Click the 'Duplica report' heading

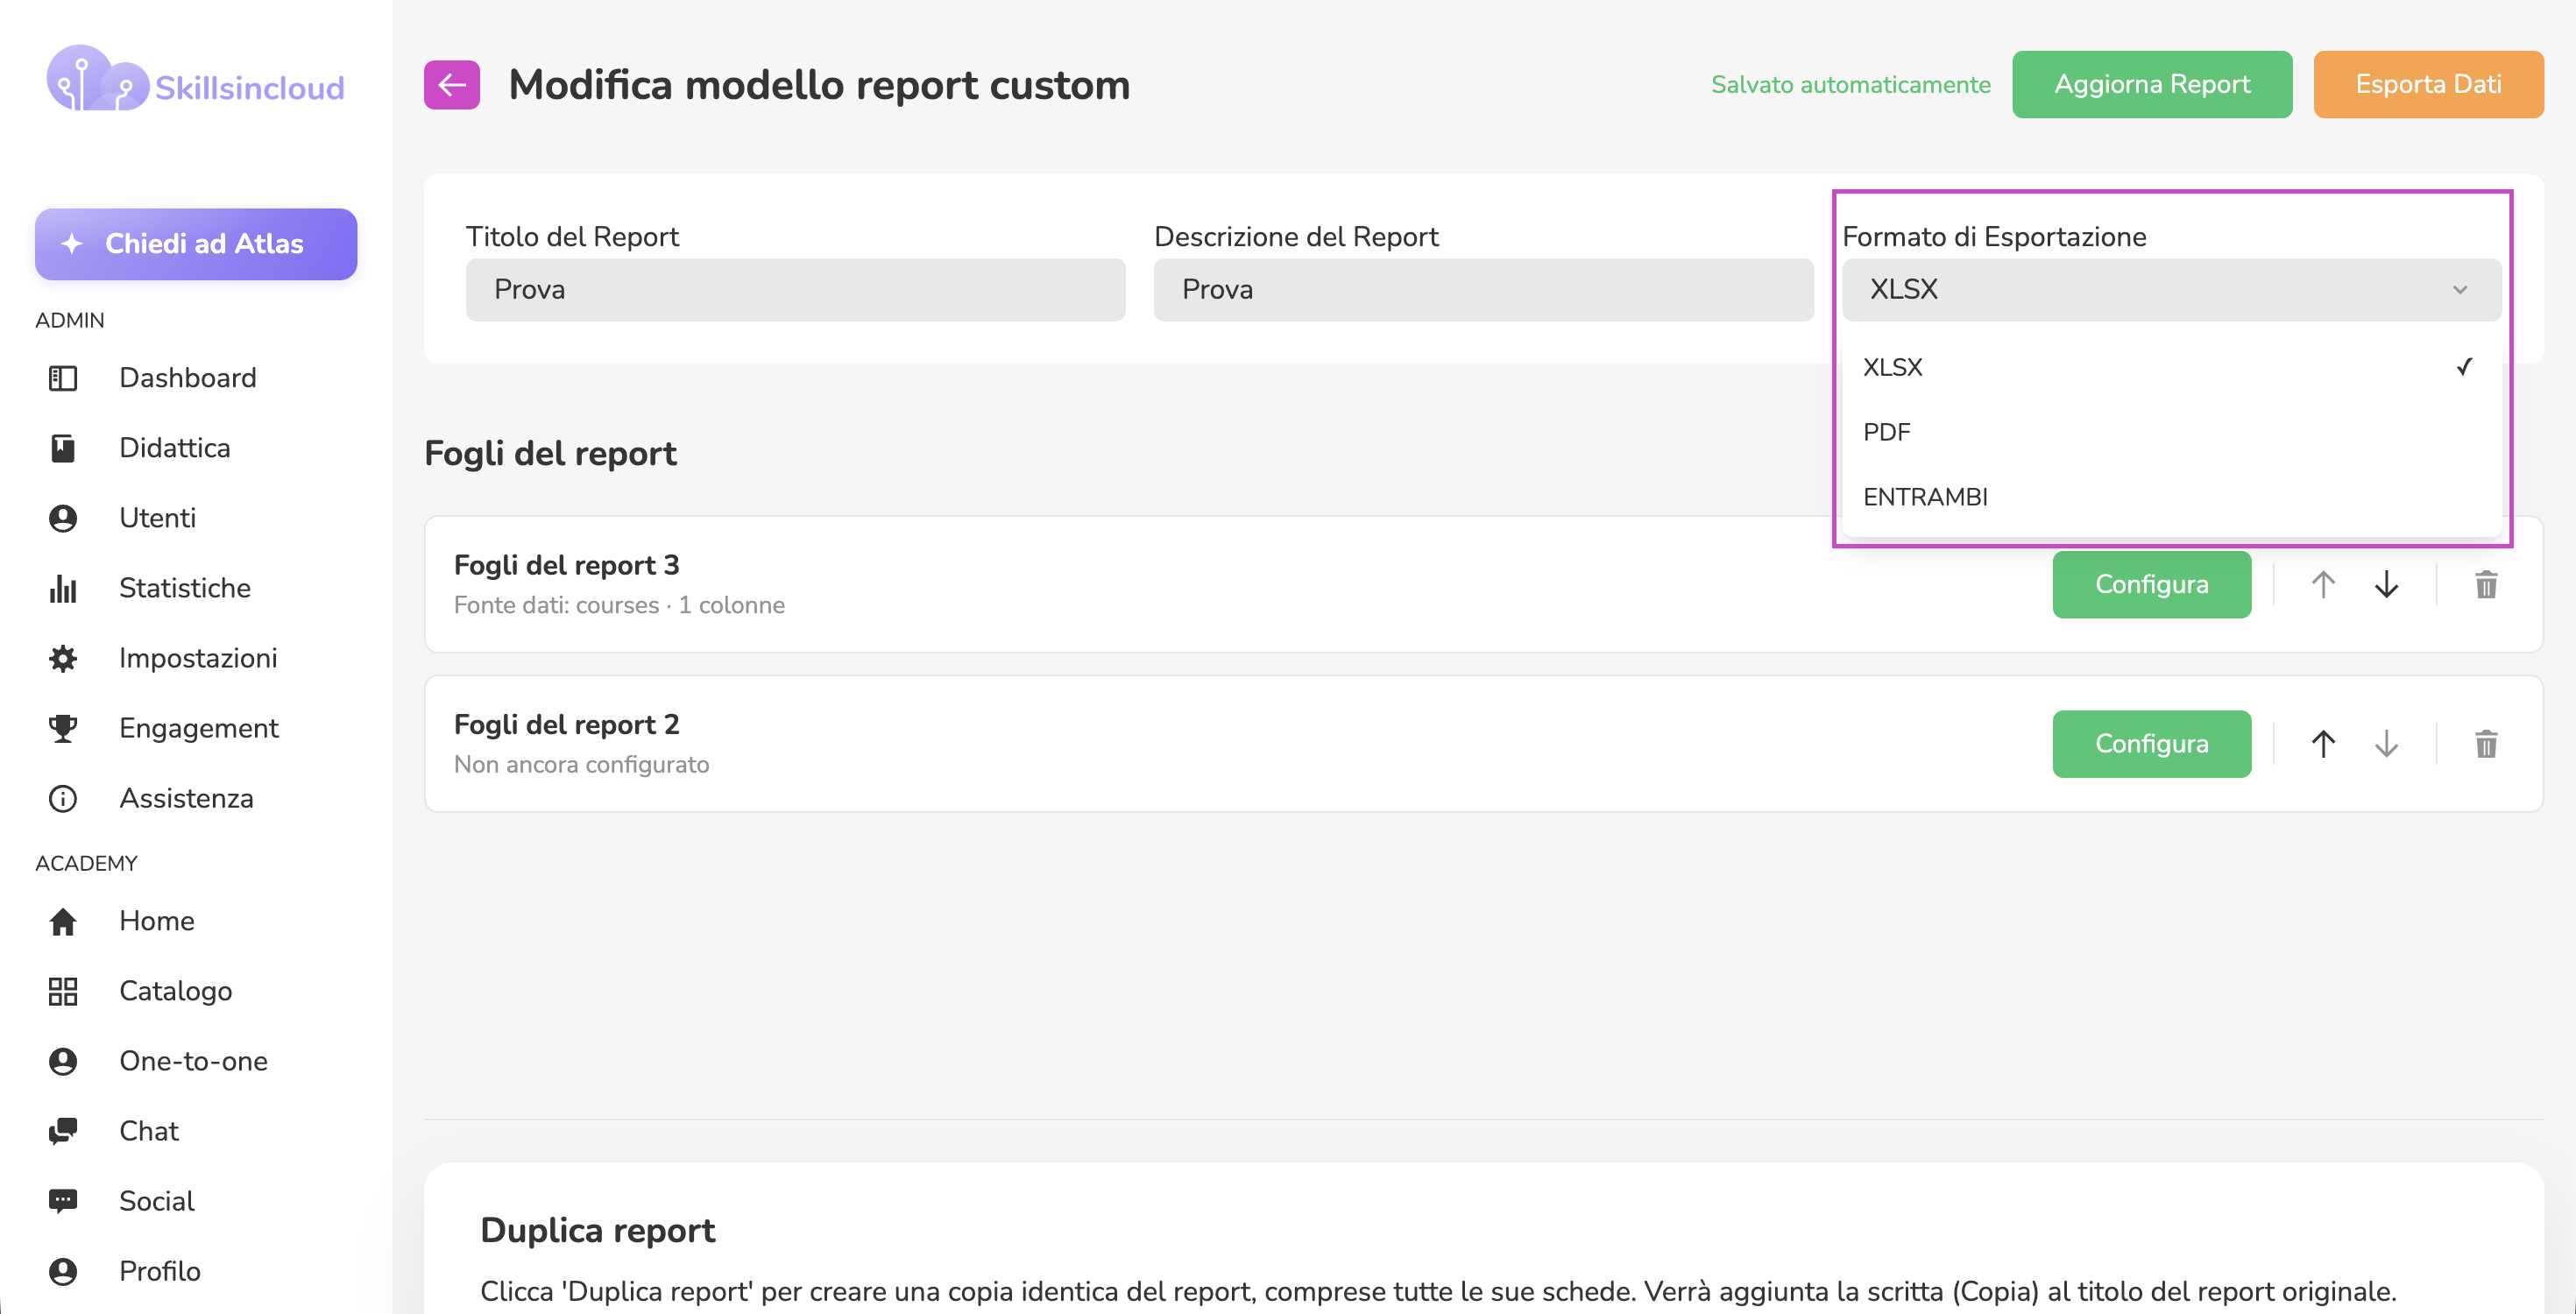[x=597, y=1230]
